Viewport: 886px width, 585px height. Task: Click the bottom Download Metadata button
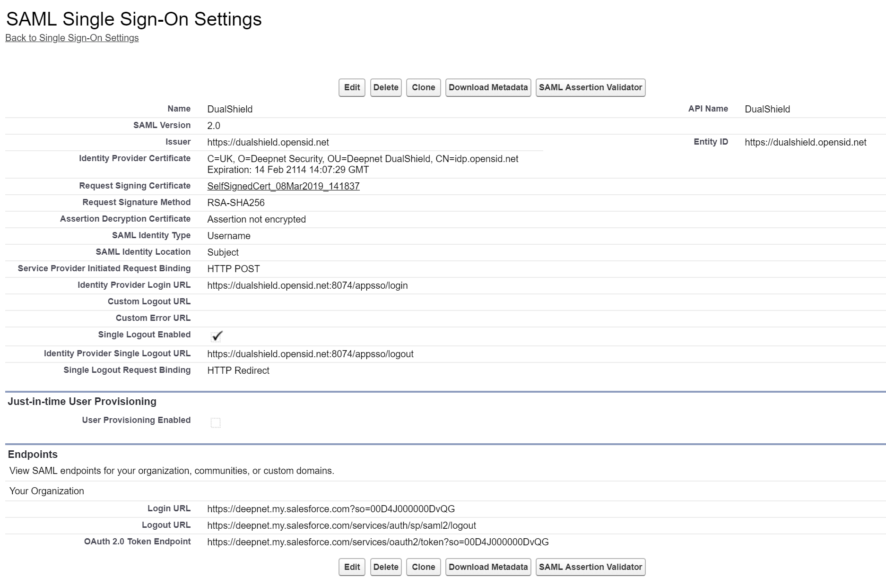tap(488, 567)
